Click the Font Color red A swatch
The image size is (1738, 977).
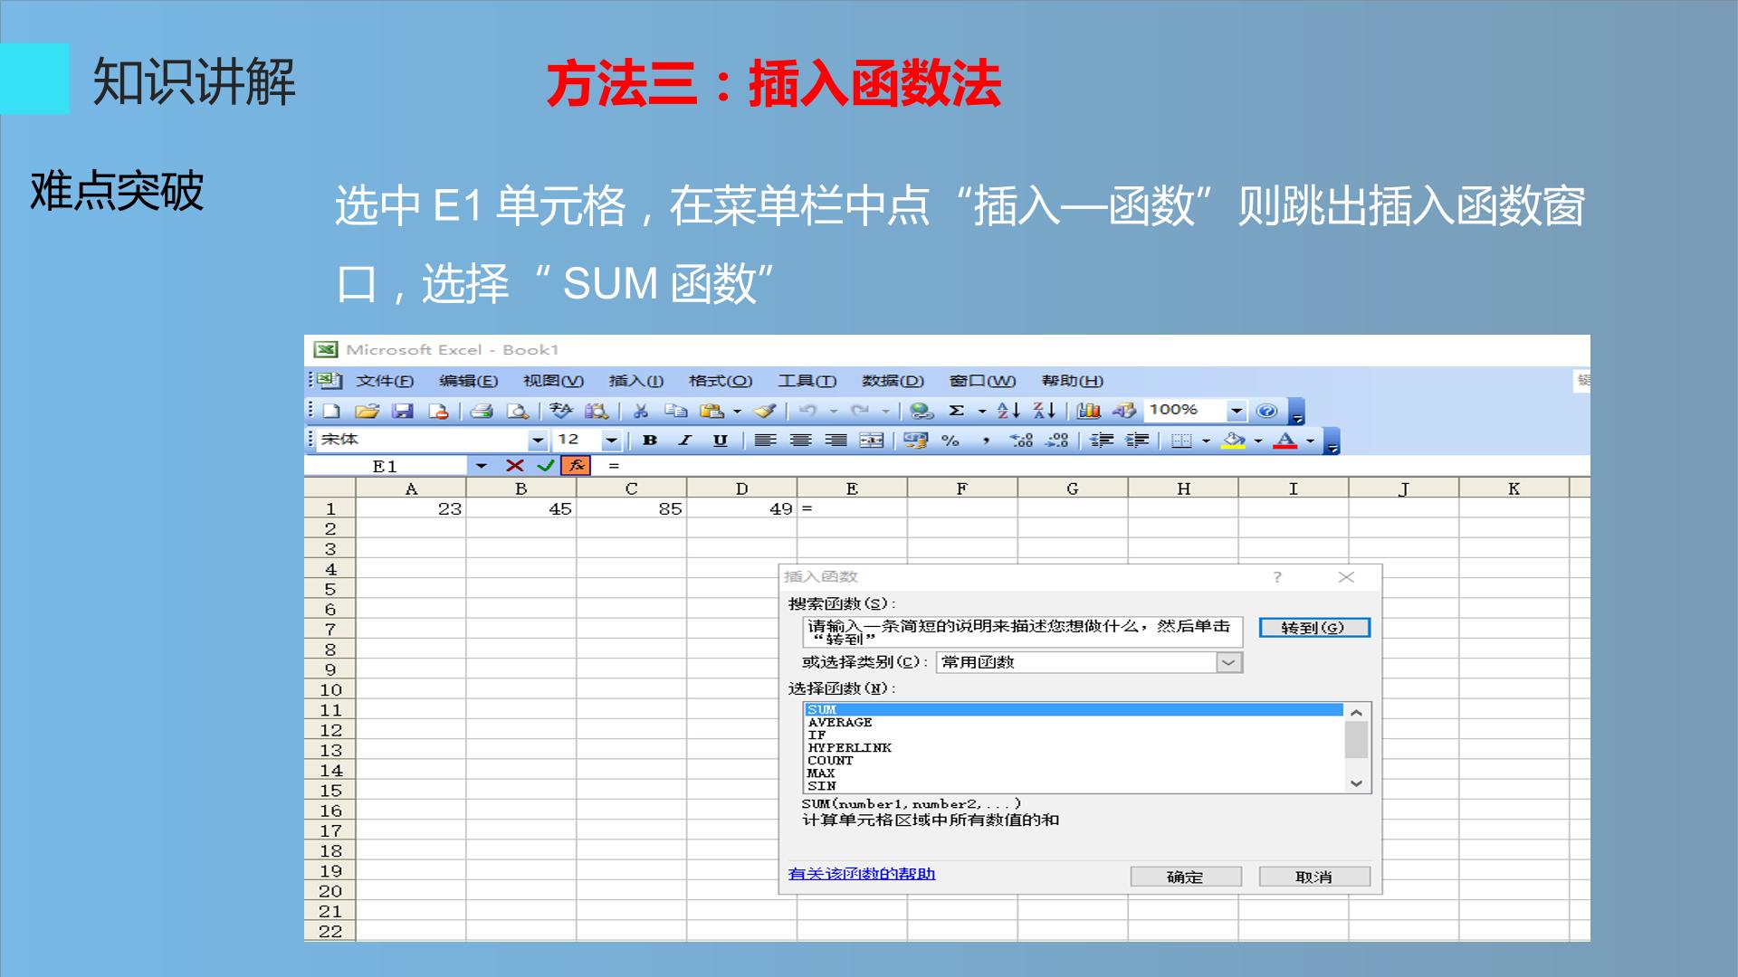(1285, 441)
